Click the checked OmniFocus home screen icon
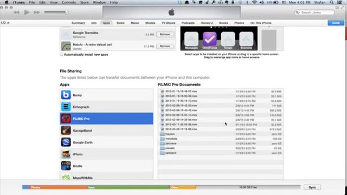 pyautogui.click(x=210, y=39)
